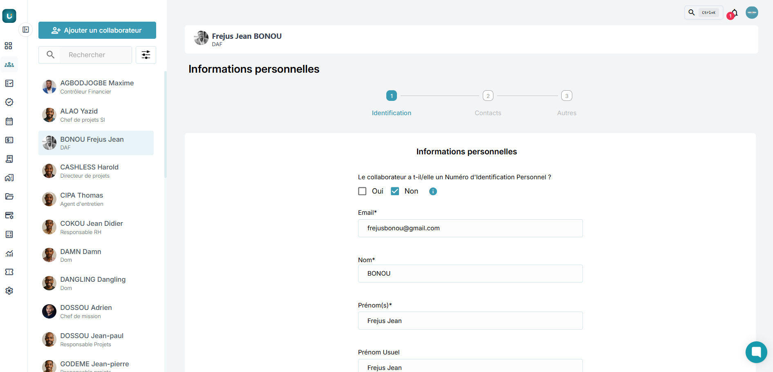Open the analytics chart icon in sidebar

click(9, 253)
